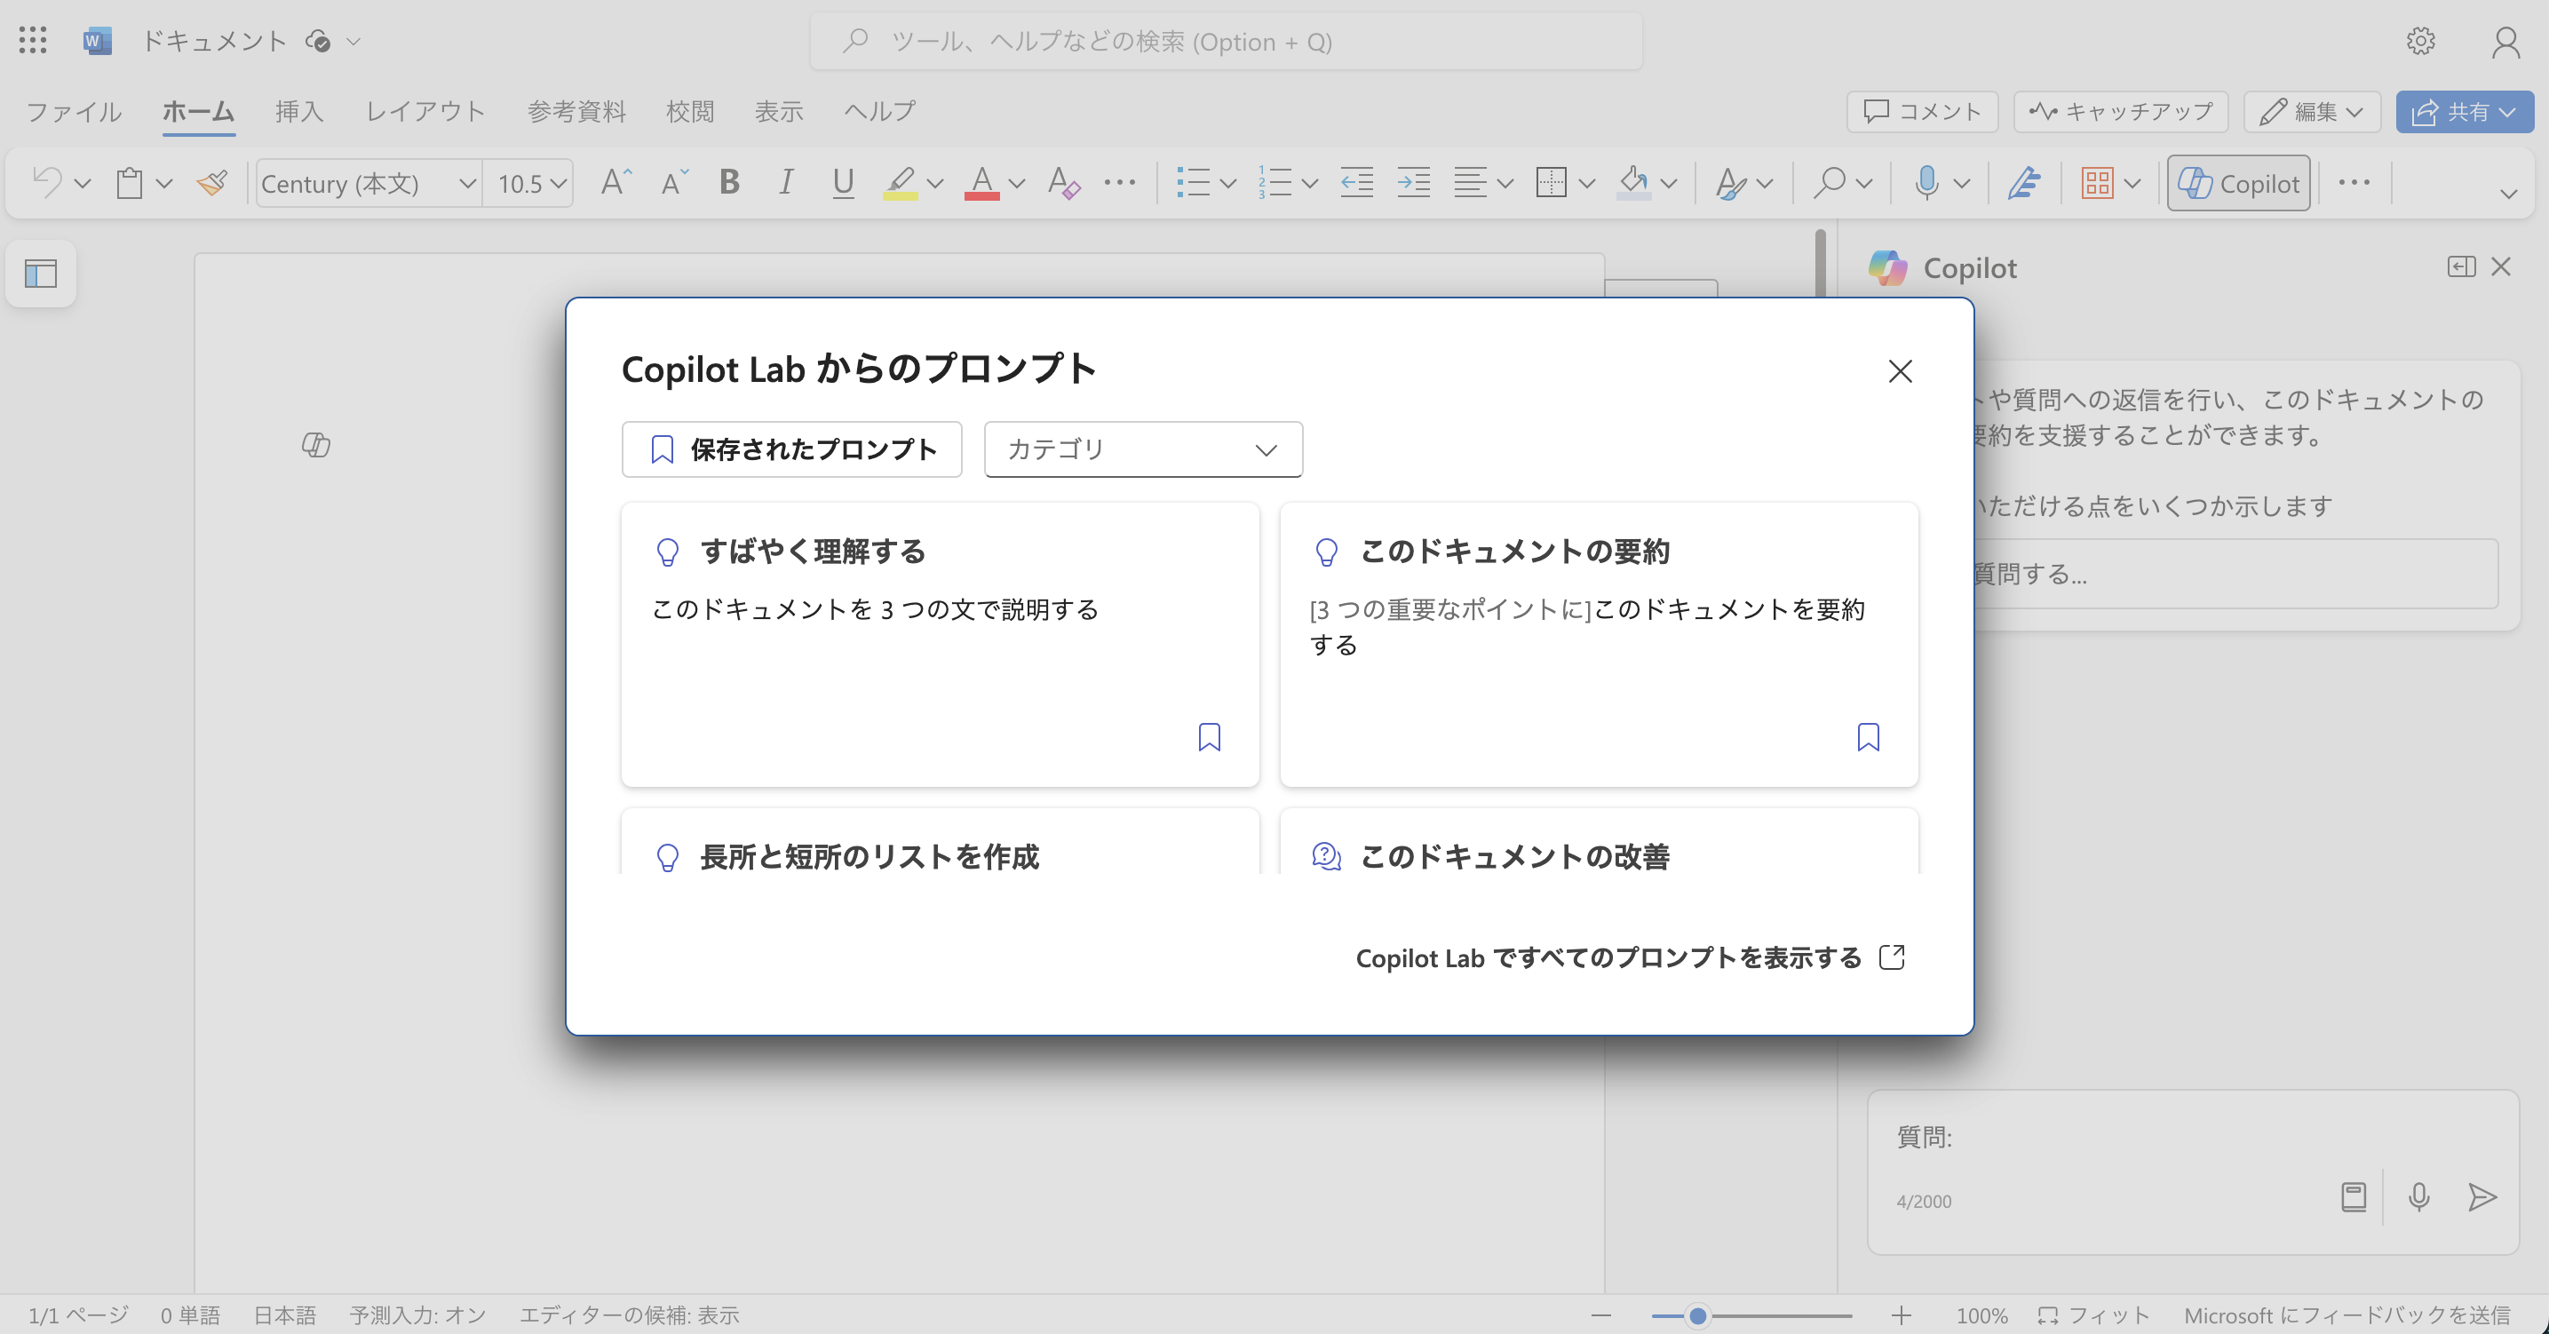Open the 校閲 ribbon tab

click(690, 112)
